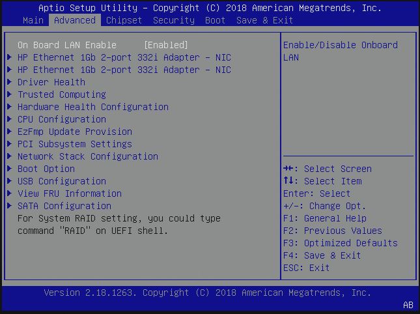
Task: Open the Security tab
Action: (173, 20)
